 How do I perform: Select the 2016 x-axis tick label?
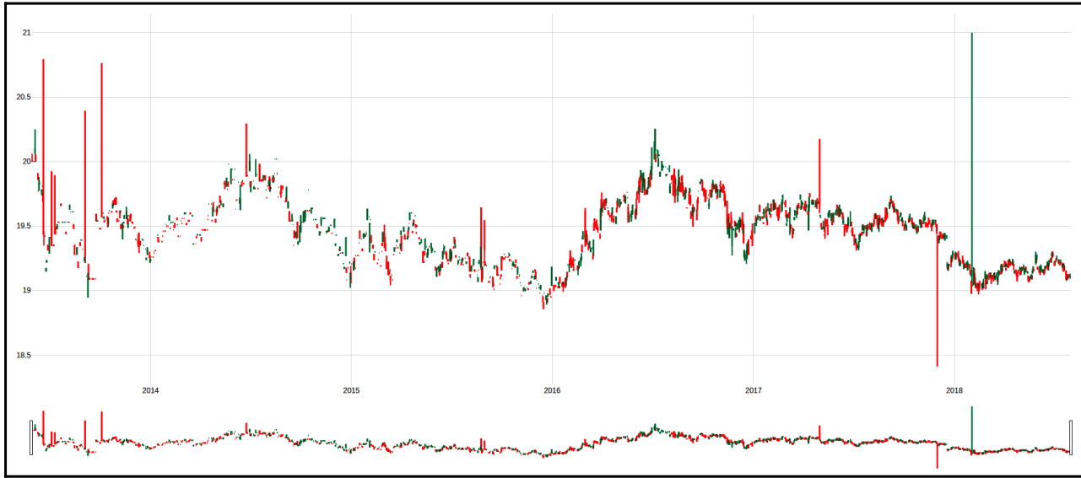pos(552,390)
